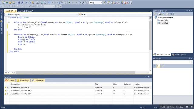Sort error list by Description column
The image size is (194, 109).
(15, 84)
